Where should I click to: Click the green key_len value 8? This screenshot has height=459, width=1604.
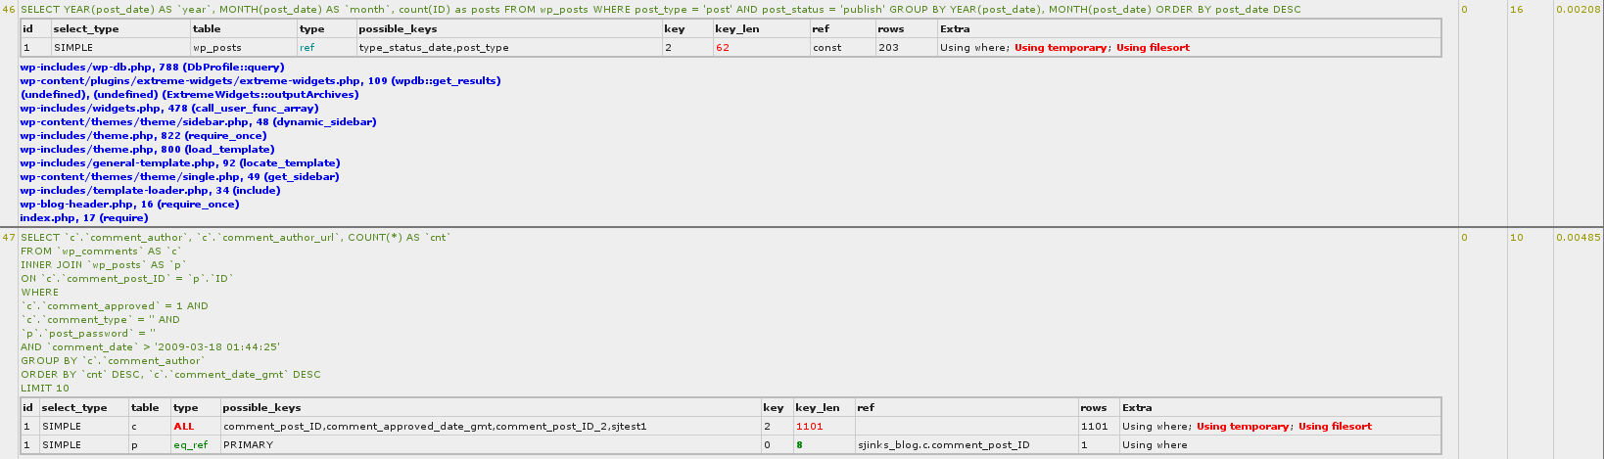pos(799,445)
